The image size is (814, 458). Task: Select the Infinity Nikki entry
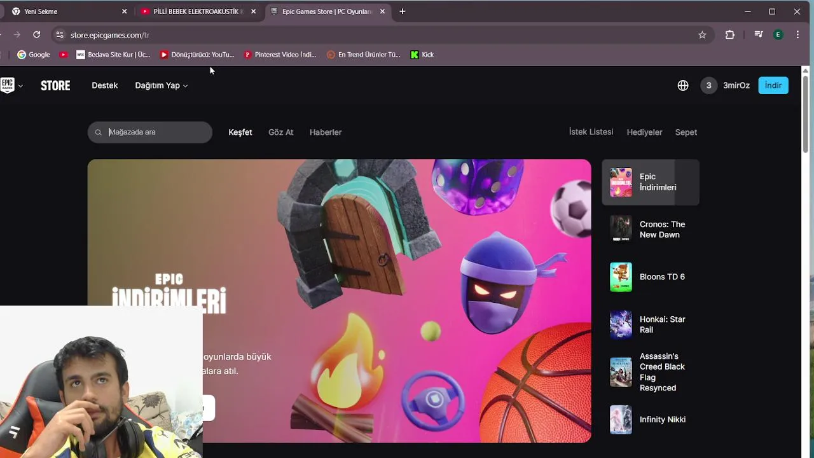(651, 420)
